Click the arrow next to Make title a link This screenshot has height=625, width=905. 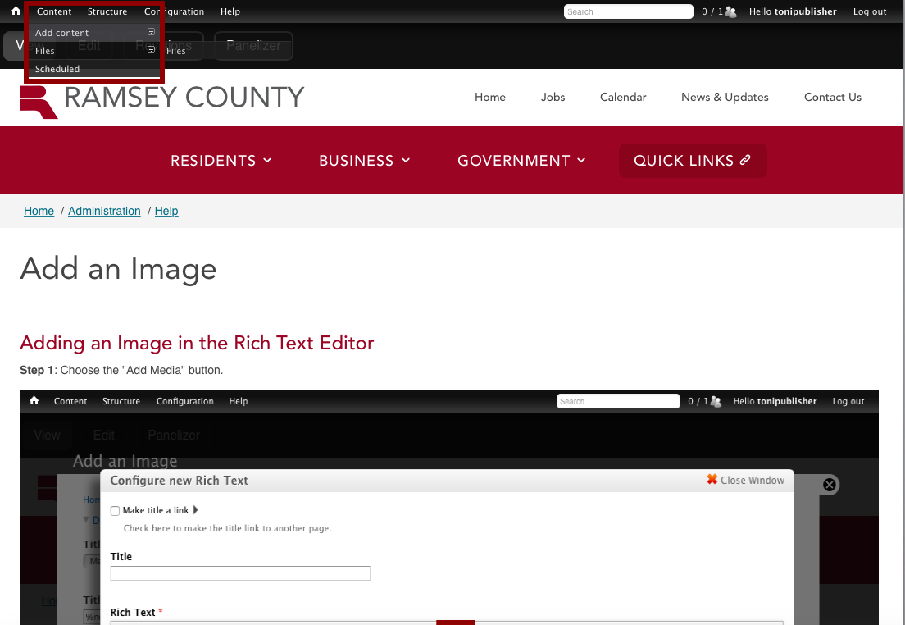pos(196,510)
